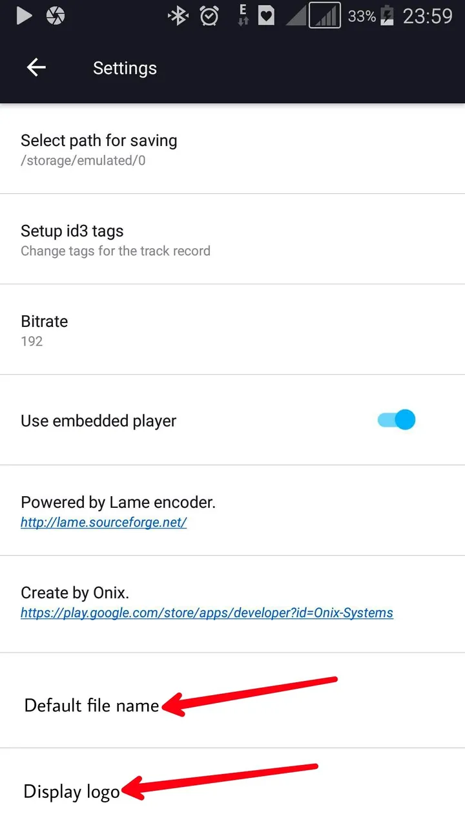Tap the alarm clock status icon

pos(209,16)
